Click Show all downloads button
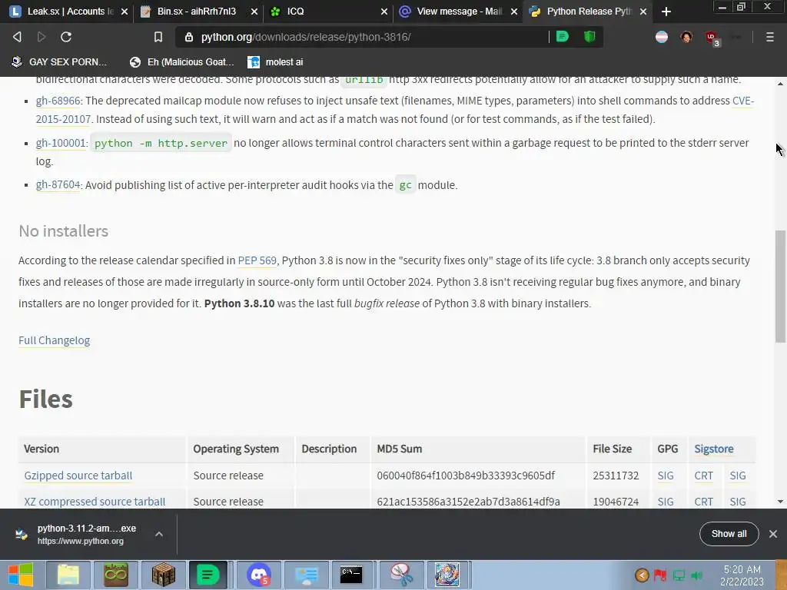Screen dimensions: 787x590 729,534
